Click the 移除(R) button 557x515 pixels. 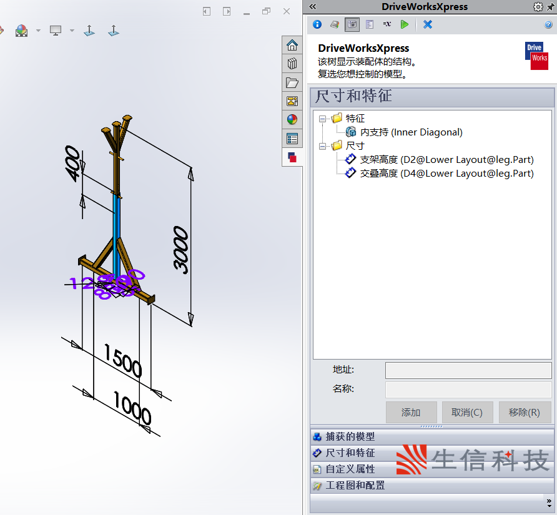(x=525, y=413)
